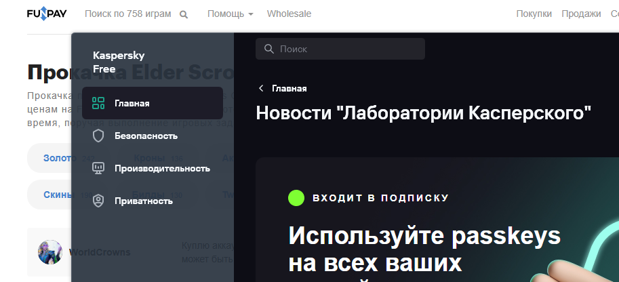Image resolution: width=619 pixels, height=282 pixels.
Task: Open Производительность section in Kaspersky
Action: pos(153,168)
